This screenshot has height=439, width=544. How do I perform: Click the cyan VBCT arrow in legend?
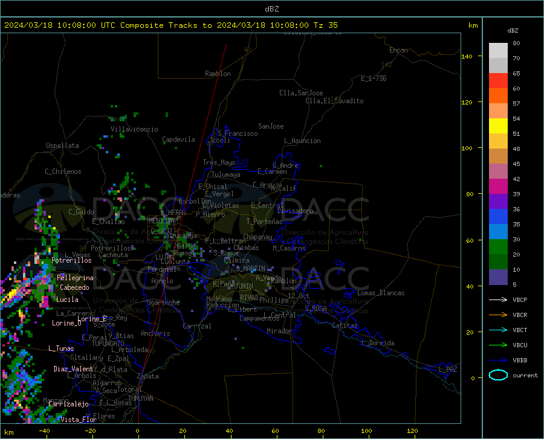[498, 330]
